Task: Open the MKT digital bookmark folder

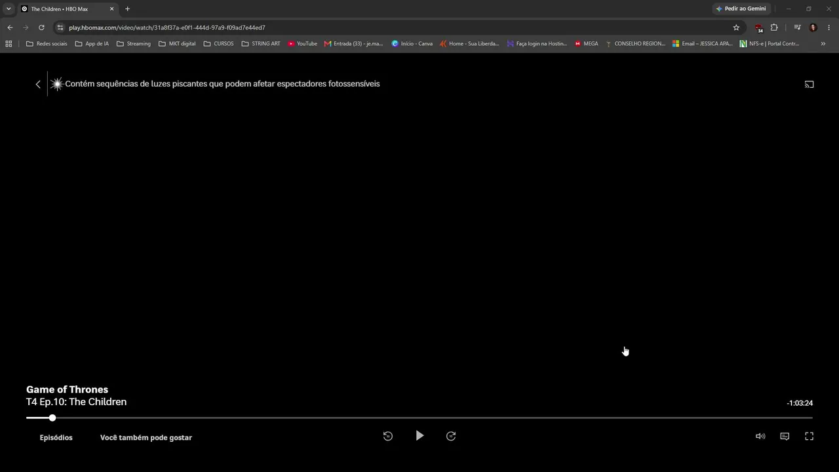Action: (177, 44)
